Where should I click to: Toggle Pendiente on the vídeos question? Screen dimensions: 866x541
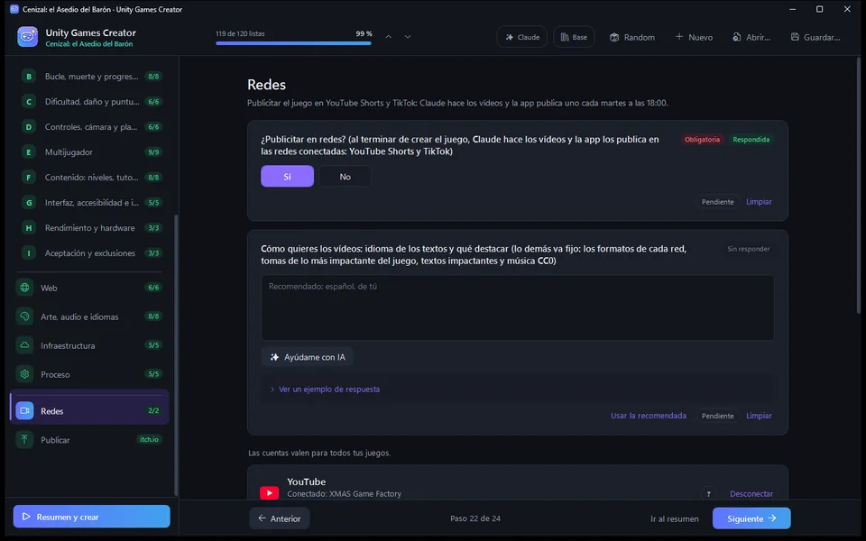coord(717,416)
